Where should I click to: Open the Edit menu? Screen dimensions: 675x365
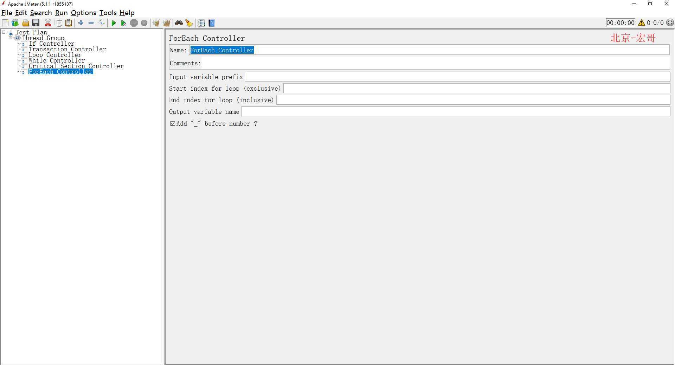coord(21,13)
